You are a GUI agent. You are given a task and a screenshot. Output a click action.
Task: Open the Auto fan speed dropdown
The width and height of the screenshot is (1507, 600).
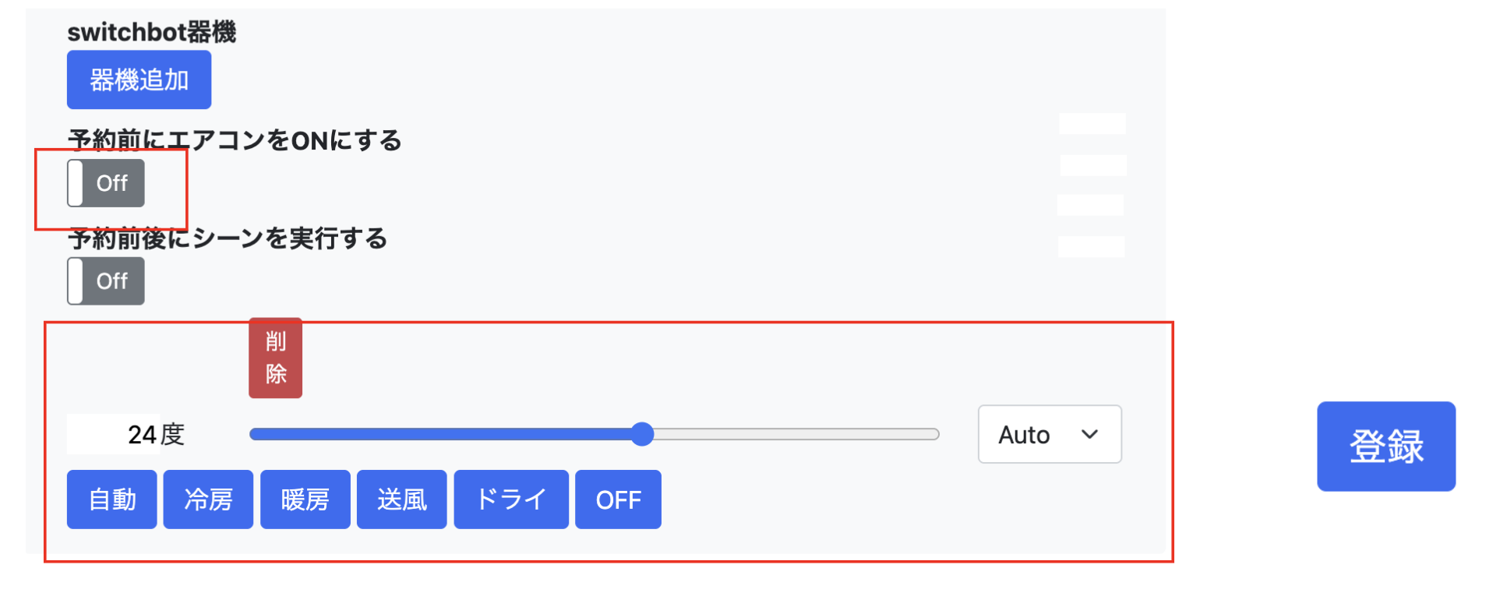[x=1049, y=434]
